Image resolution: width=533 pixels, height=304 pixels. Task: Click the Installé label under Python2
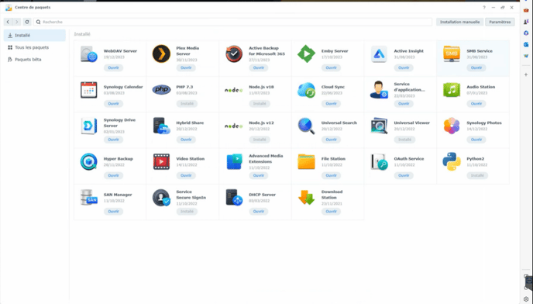click(477, 175)
